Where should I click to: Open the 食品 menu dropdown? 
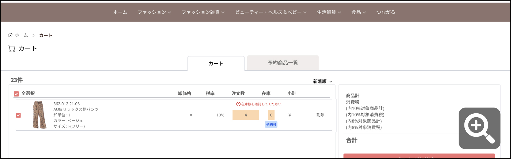pos(359,12)
